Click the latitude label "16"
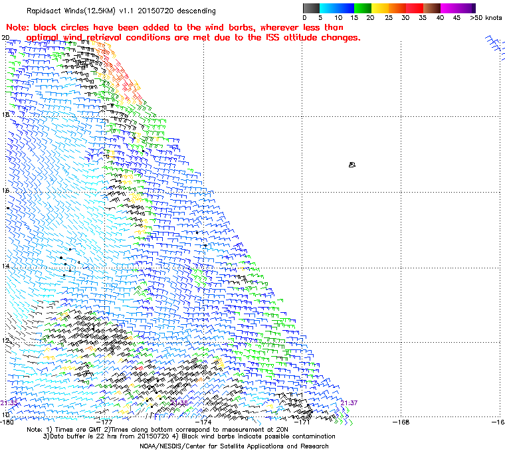505x457 pixels. pyautogui.click(x=5, y=191)
